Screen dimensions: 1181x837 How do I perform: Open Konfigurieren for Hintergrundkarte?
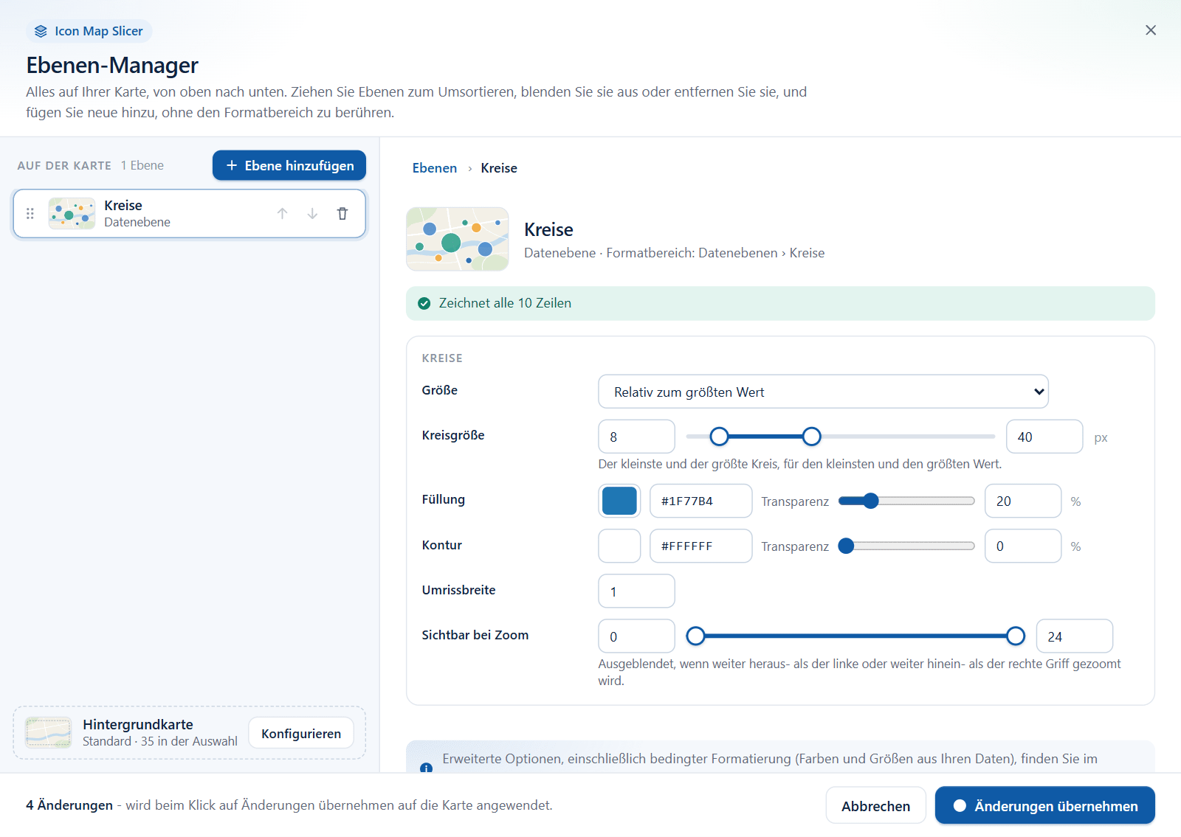(301, 733)
